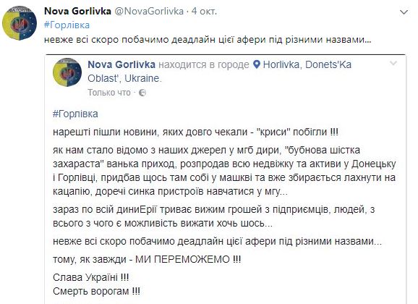Open the Только что post timestamp

point(109,93)
